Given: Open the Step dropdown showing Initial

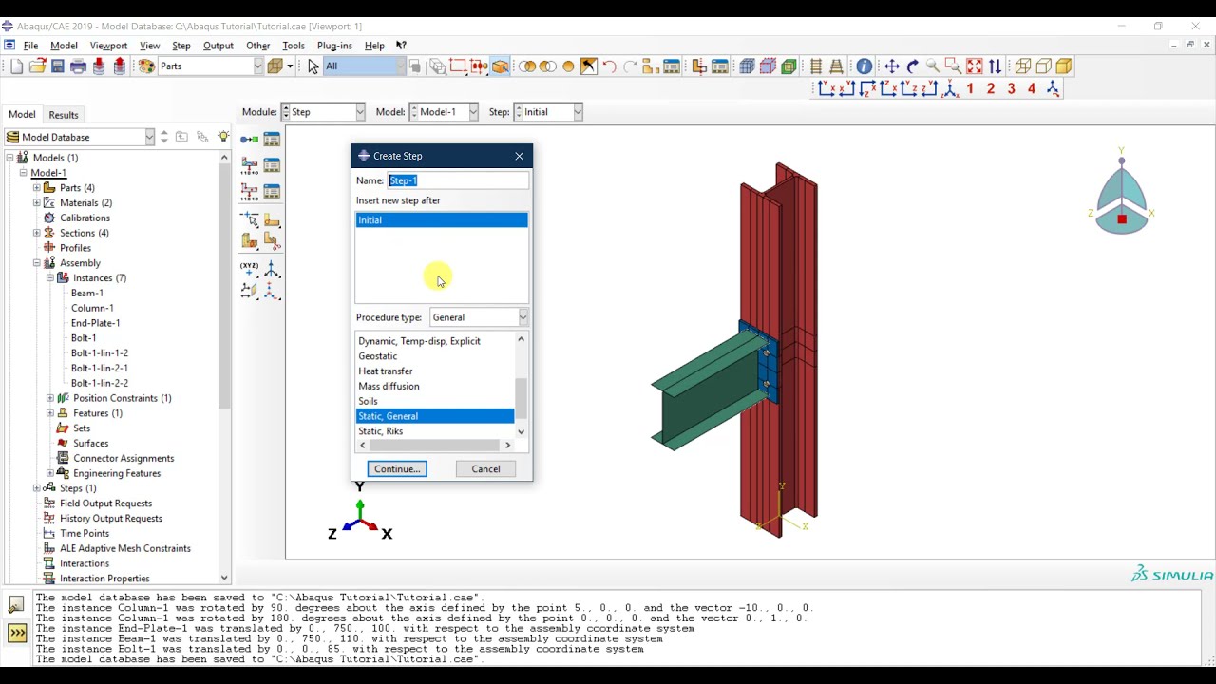Looking at the screenshot, I should 577,112.
